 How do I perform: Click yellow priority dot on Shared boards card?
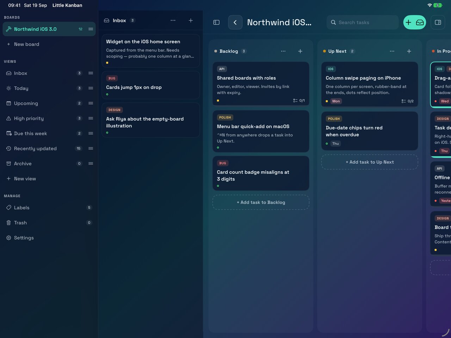[218, 101]
